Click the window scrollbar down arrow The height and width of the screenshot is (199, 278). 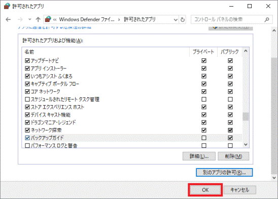[x=274, y=178]
